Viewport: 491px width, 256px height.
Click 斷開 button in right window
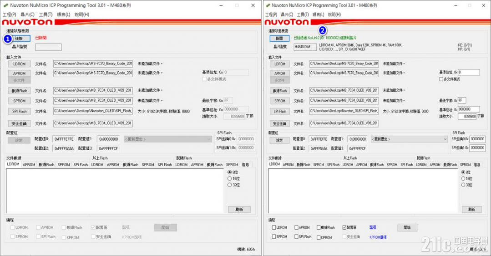coord(279,39)
